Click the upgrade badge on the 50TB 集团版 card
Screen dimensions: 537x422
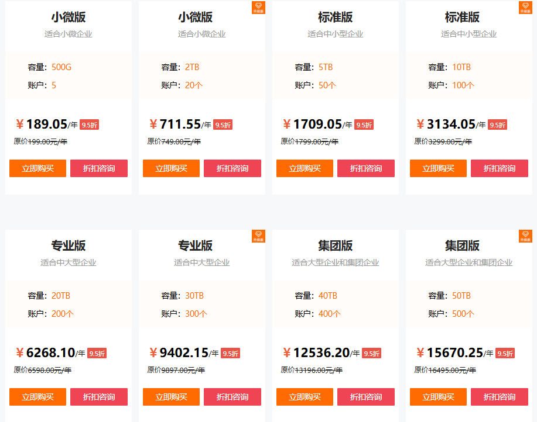[525, 236]
